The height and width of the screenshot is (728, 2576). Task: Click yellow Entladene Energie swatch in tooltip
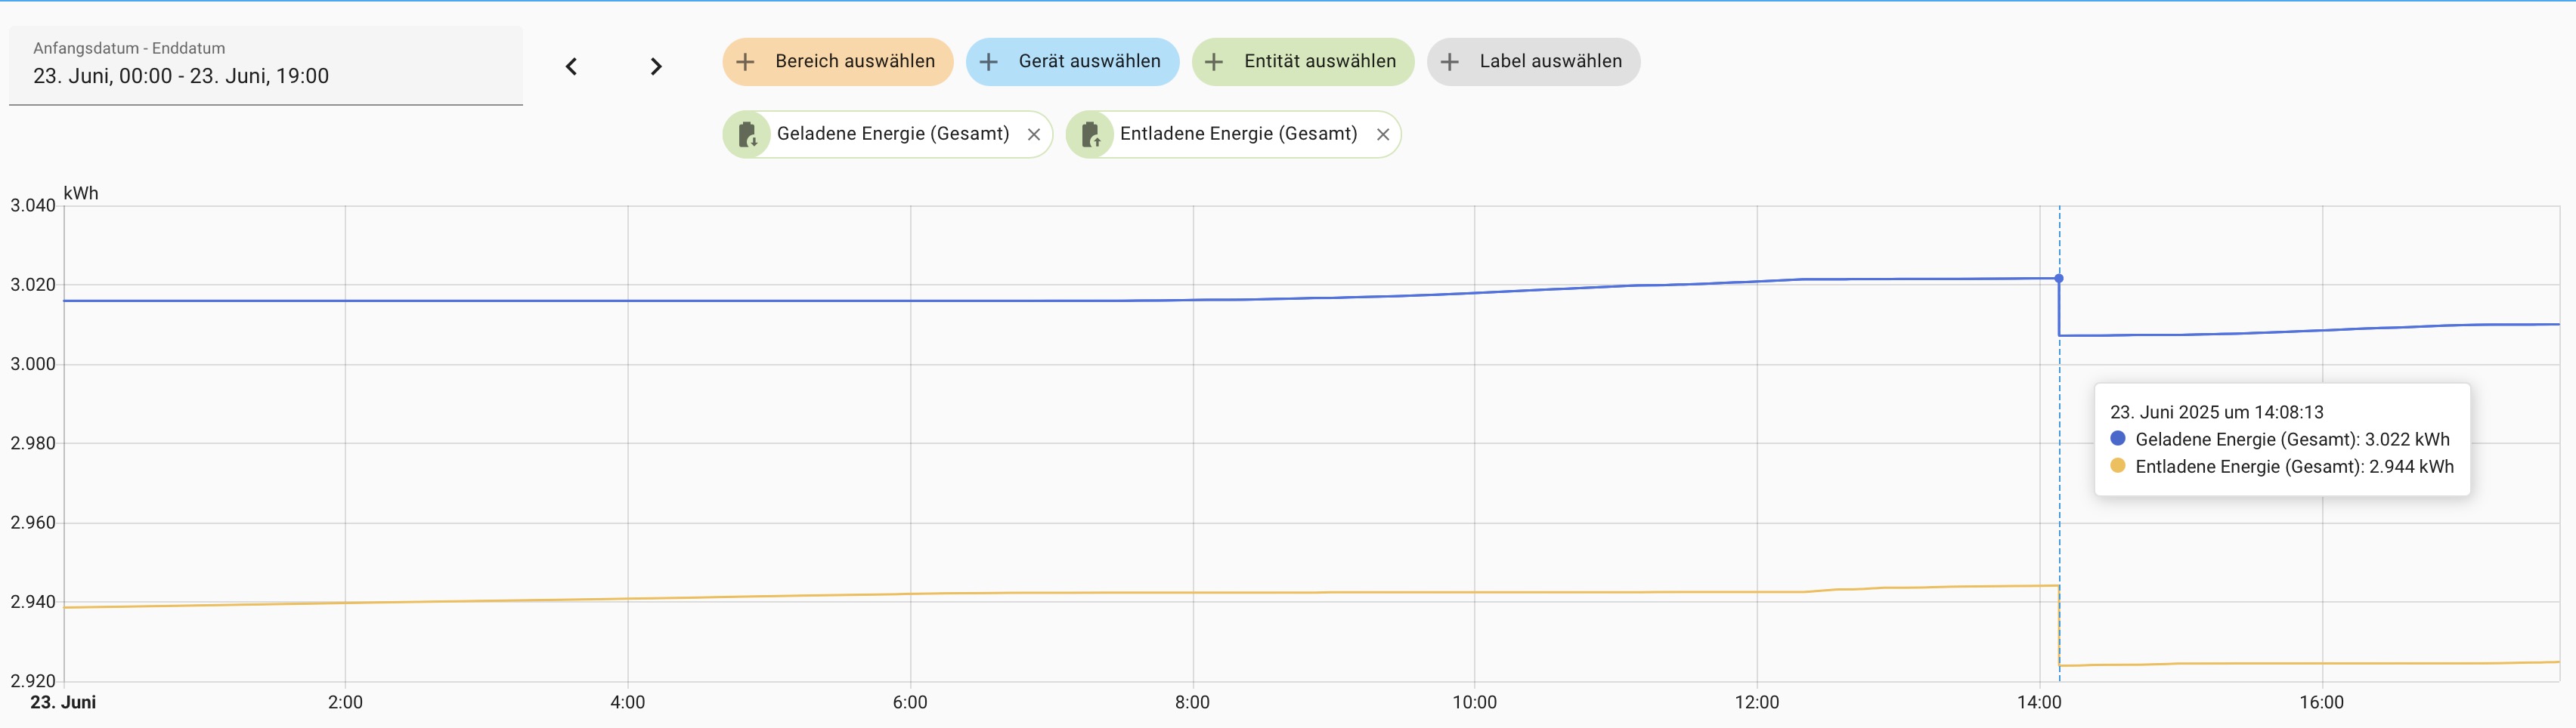pos(2117,465)
